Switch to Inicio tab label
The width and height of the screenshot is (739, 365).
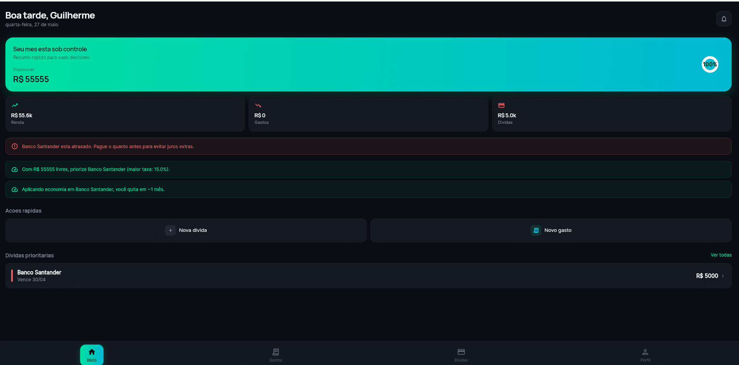[x=92, y=360]
